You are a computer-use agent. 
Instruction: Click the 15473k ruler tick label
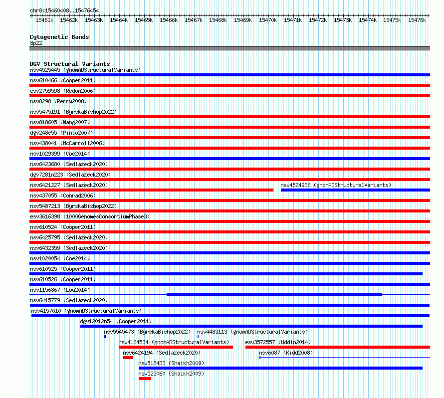[x=343, y=20]
